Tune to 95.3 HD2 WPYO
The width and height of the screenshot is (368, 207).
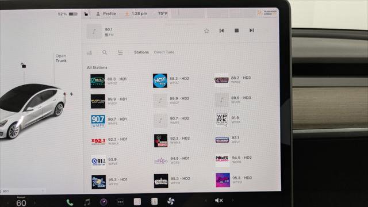[172, 181]
